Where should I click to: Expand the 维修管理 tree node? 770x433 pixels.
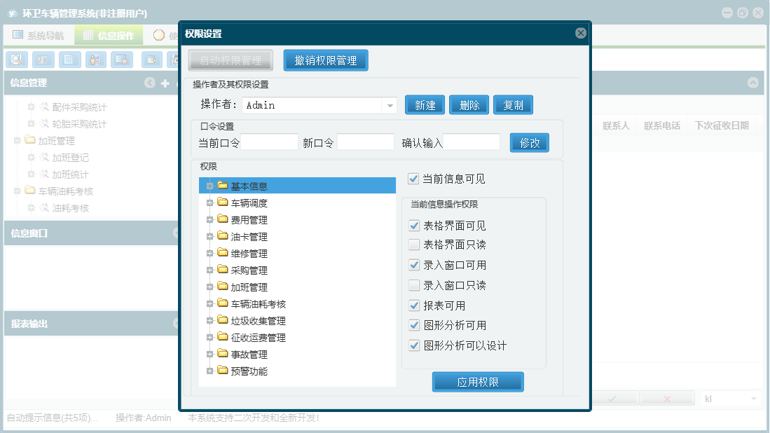pos(209,254)
